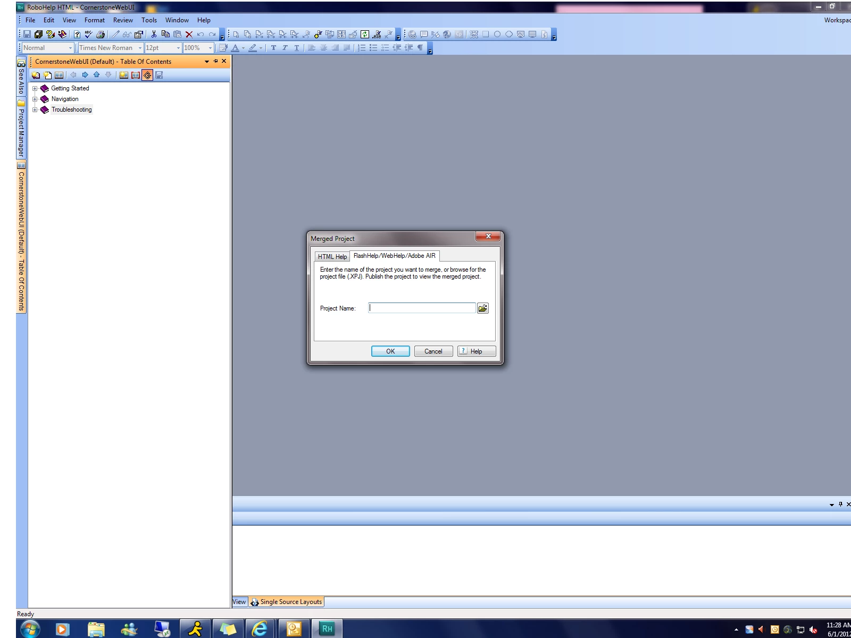This screenshot has width=851, height=638.
Task: Click the New TOC Book icon
Action: click(36, 75)
